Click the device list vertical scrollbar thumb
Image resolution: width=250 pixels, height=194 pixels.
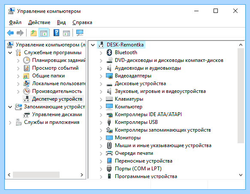241,95
